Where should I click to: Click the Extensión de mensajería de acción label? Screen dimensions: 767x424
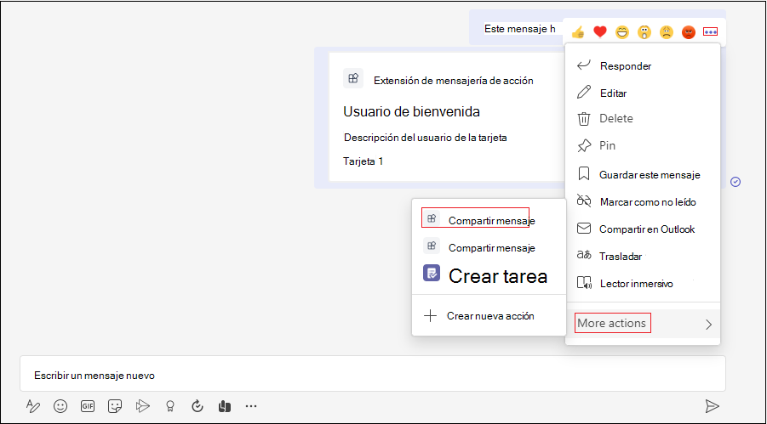[454, 81]
